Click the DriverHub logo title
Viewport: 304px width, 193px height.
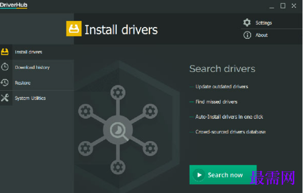(14, 5)
